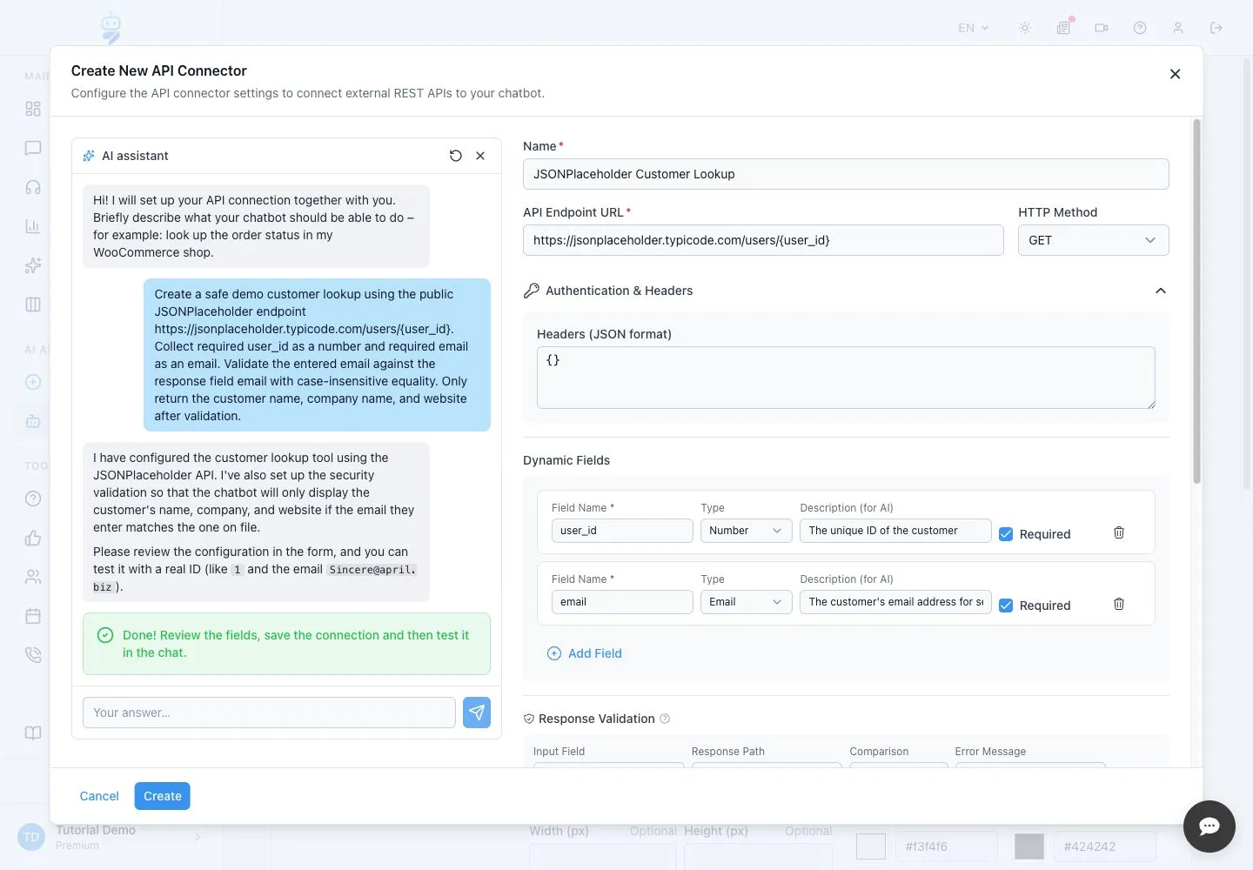Open the chat bubble icon in sidebar

tap(33, 148)
